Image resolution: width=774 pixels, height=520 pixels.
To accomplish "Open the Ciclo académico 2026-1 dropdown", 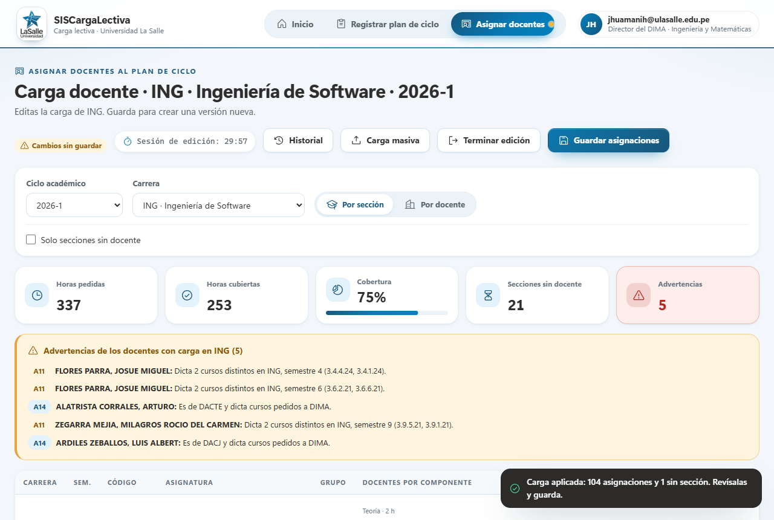I will click(74, 206).
